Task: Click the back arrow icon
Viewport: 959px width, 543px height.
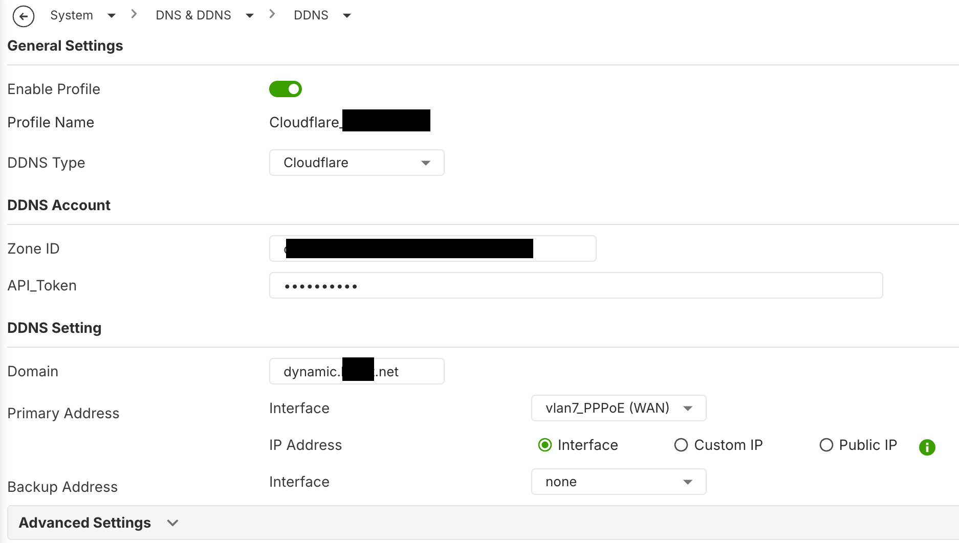Action: (24, 16)
